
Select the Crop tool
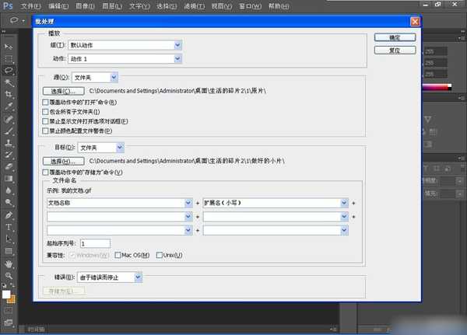coord(9,93)
